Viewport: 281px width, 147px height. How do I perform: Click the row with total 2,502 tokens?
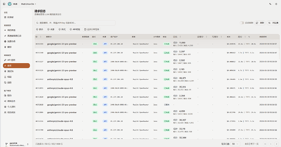pos(157,61)
